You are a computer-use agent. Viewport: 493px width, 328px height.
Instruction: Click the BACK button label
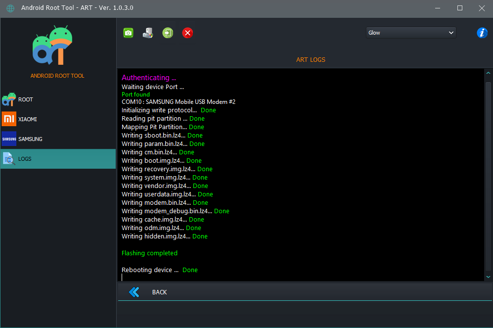coord(159,292)
